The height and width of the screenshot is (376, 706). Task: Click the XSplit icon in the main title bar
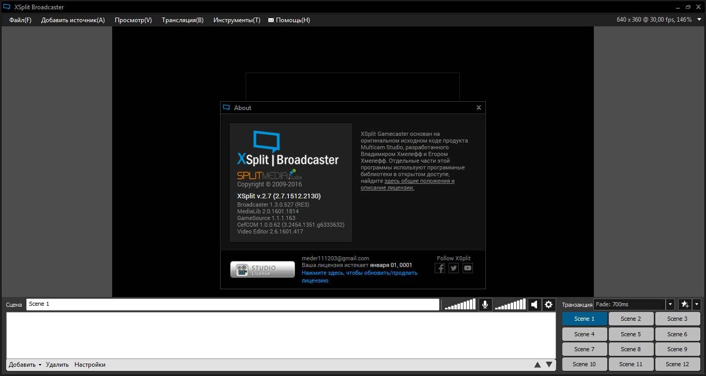coord(7,7)
